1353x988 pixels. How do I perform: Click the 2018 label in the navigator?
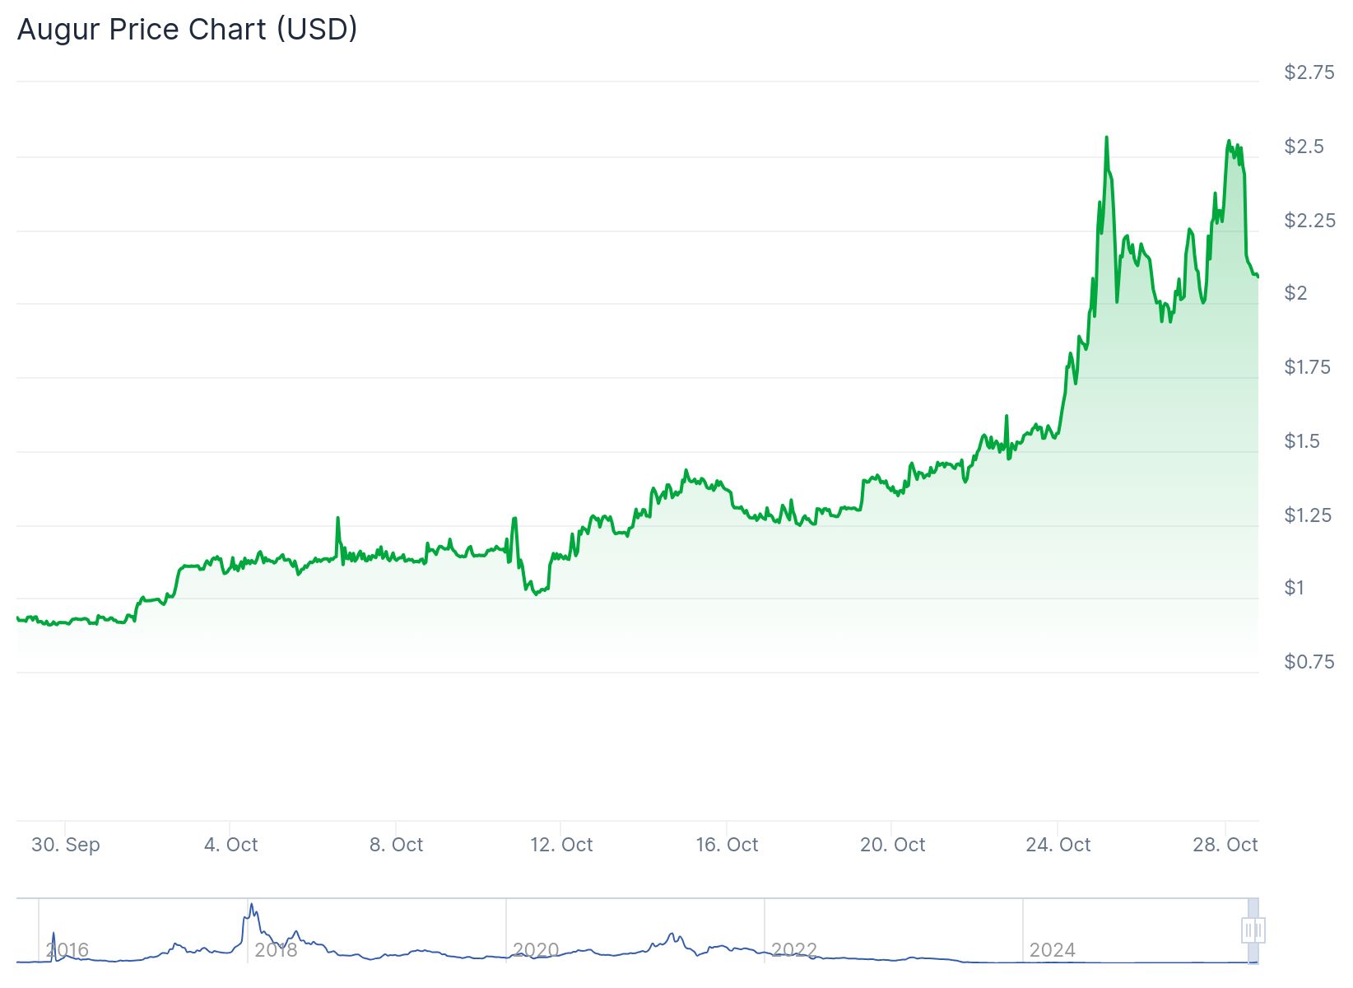(x=276, y=950)
